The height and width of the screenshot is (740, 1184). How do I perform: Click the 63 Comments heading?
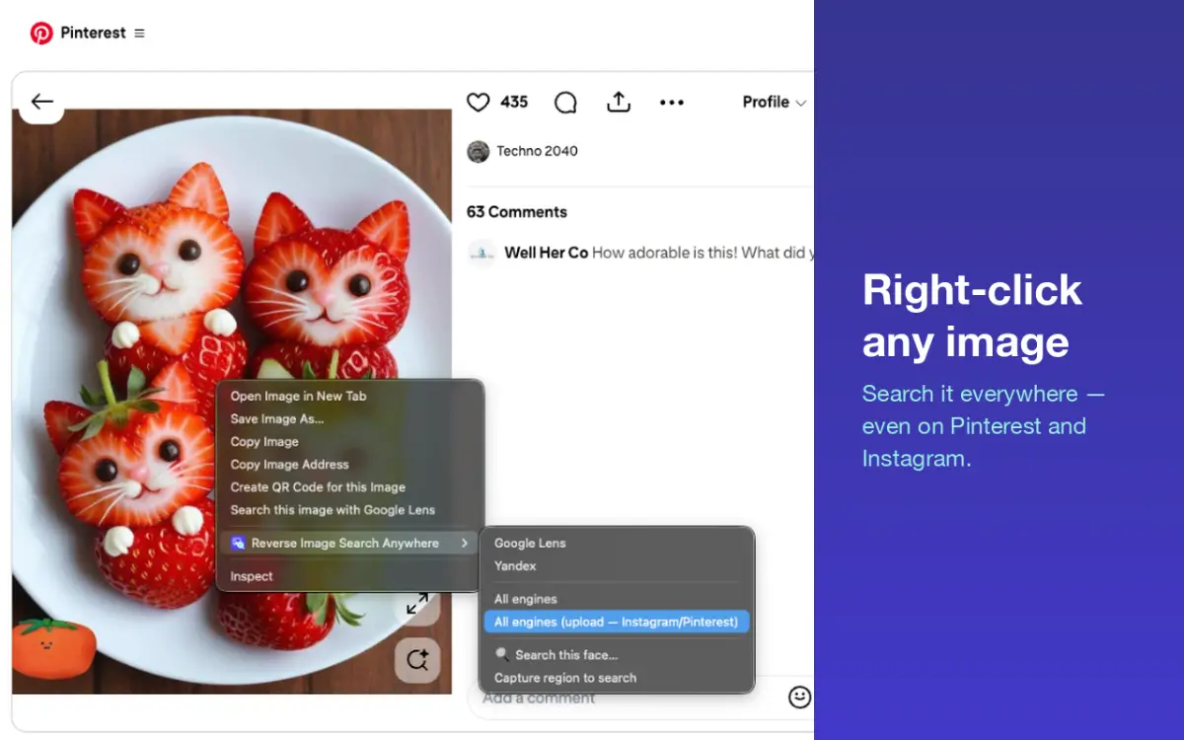pyautogui.click(x=517, y=212)
